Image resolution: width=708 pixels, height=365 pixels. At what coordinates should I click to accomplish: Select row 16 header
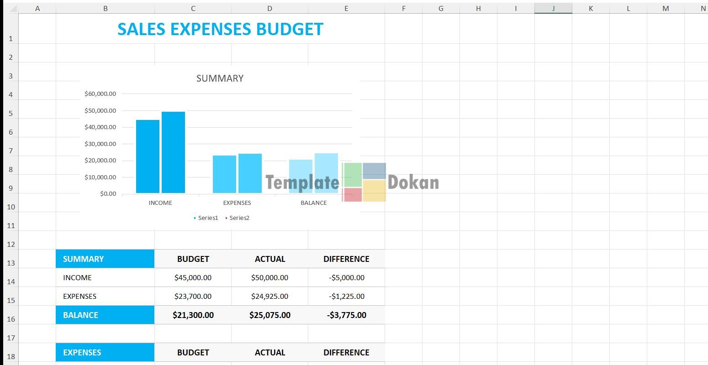(x=11, y=319)
